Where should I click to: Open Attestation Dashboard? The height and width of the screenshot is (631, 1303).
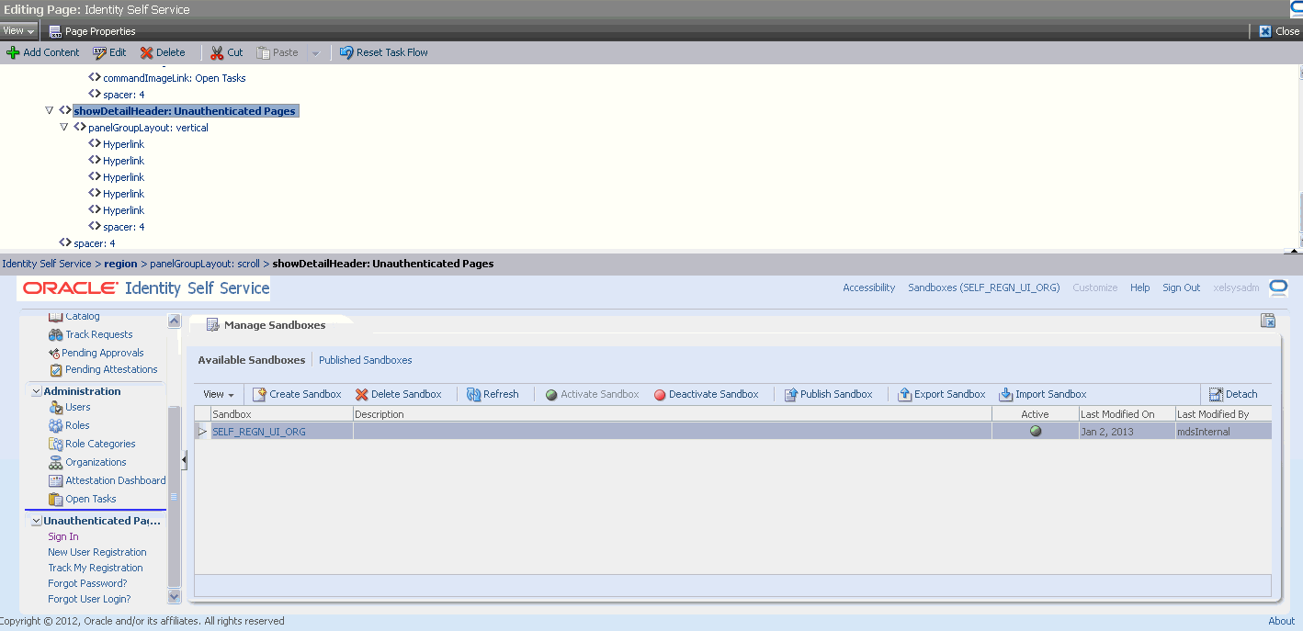(116, 480)
